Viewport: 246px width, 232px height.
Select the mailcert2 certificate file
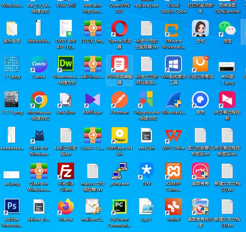(93, 207)
